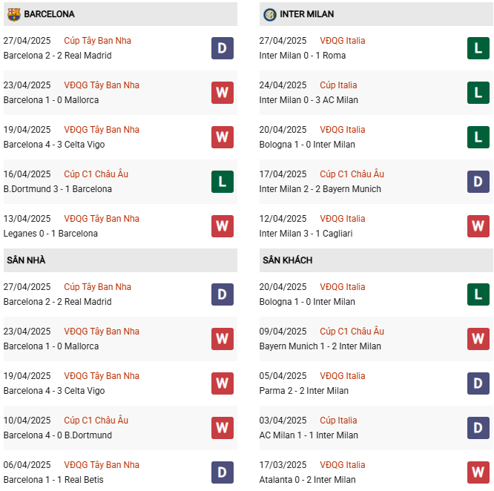Click the D badge for Barcelona 1-1 Real Betis
This screenshot has width=494, height=491.
[222, 472]
